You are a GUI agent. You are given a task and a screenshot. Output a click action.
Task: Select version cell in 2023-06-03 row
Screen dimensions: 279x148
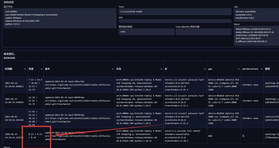[x=79, y=118]
